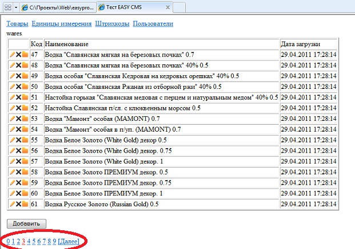Click the Дата загрузки column header

[309, 44]
